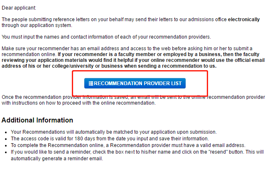Click the bullet mentioning the resend button
The width and height of the screenshot is (277, 169).
[137, 155]
